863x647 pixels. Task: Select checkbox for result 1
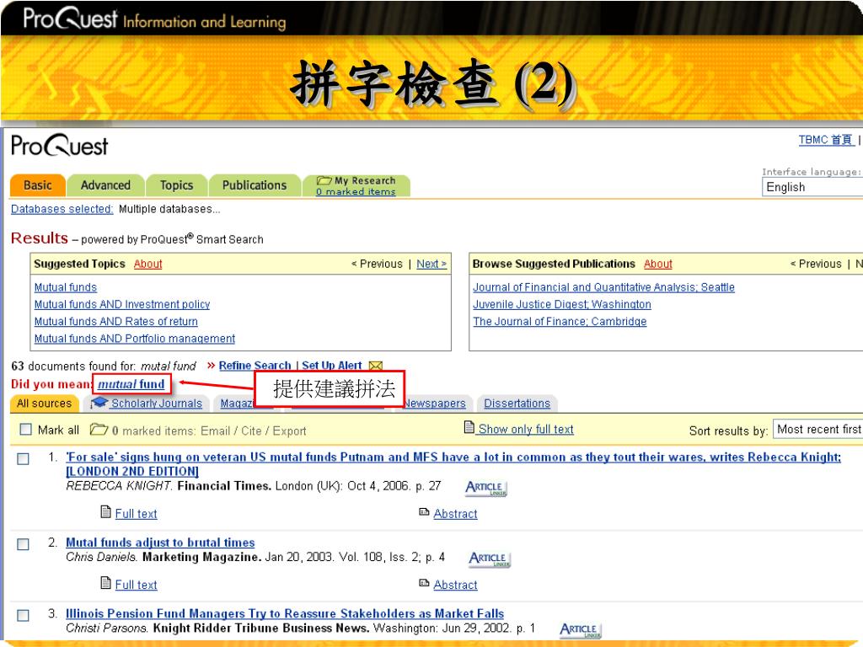23,458
